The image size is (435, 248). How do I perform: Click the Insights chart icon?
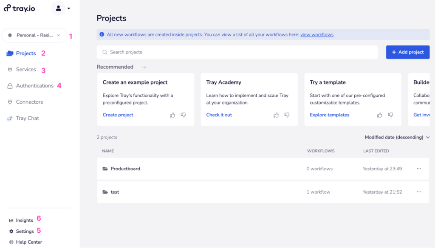[x=11, y=220]
